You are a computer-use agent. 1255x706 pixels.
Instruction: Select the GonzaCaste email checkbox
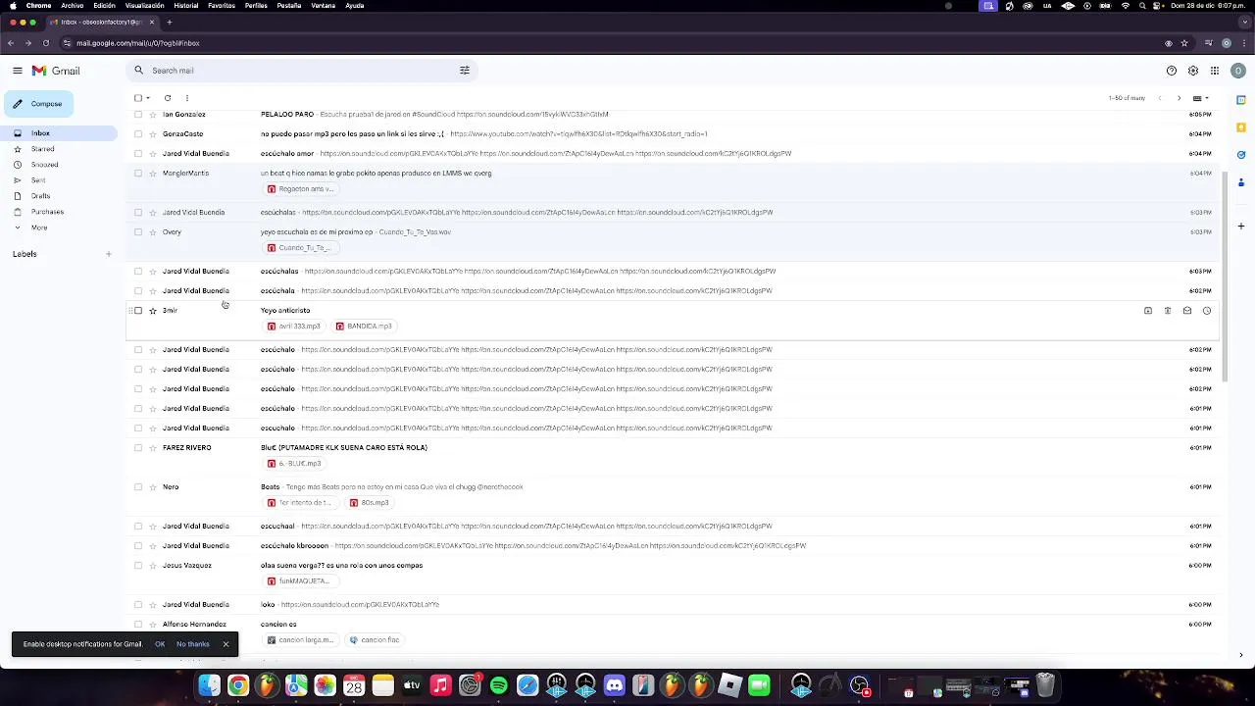[x=138, y=134]
